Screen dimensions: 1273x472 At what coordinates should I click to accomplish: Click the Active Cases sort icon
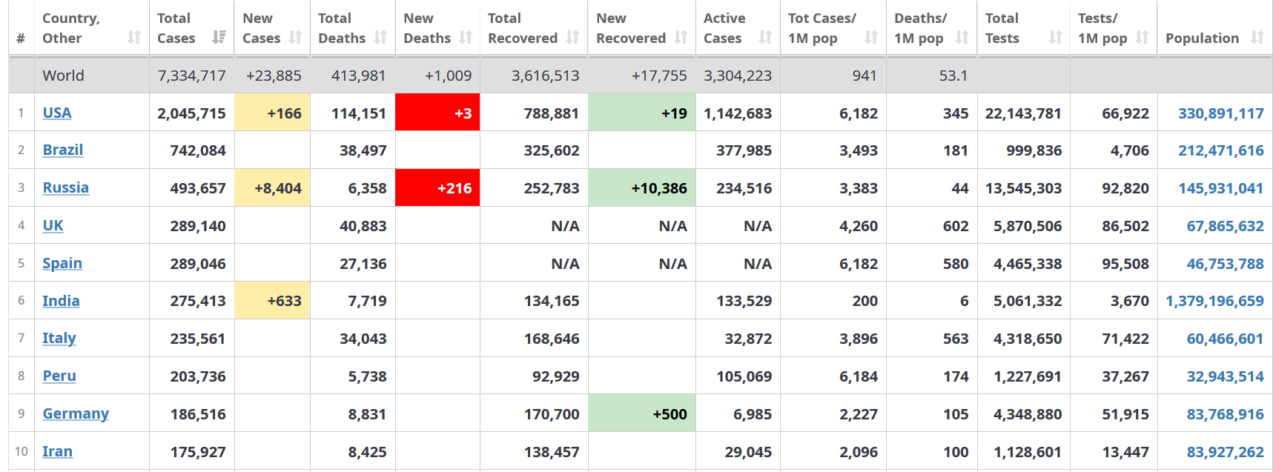coord(765,37)
